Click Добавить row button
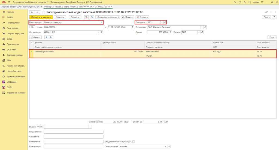The height and width of the screenshot is (150, 279). pos(35,37)
